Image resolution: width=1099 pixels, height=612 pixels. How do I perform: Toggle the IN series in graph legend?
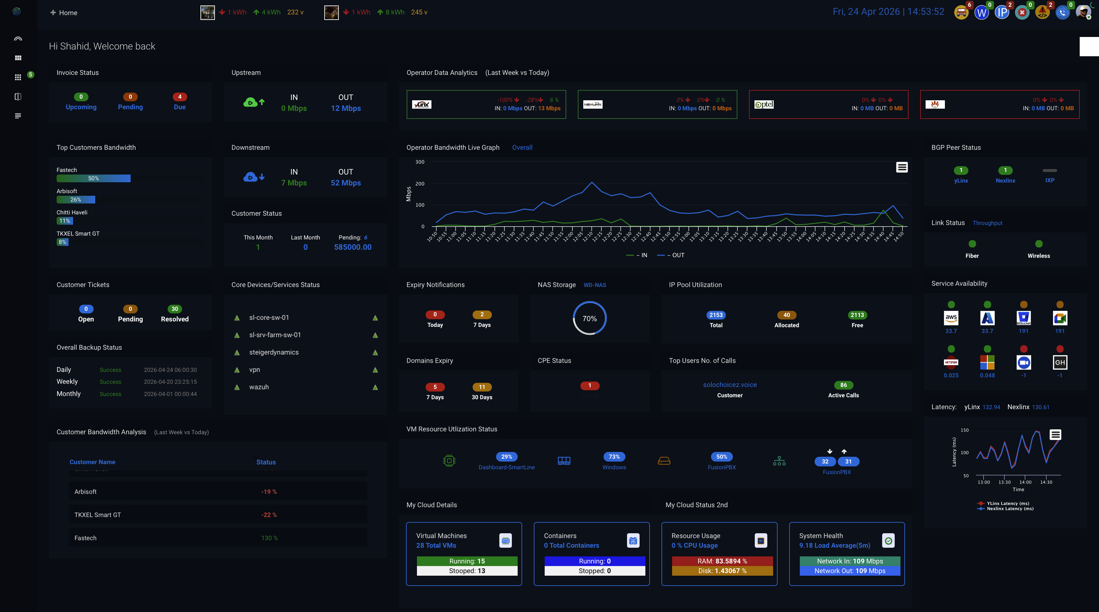click(x=637, y=255)
